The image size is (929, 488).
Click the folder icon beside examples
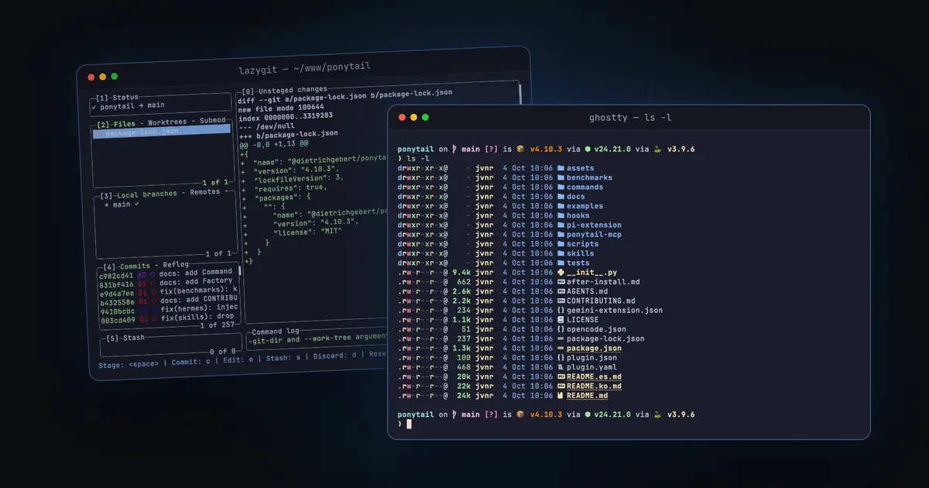pos(560,206)
